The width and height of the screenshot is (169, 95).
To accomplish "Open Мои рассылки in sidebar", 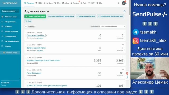I will tap(10, 22).
